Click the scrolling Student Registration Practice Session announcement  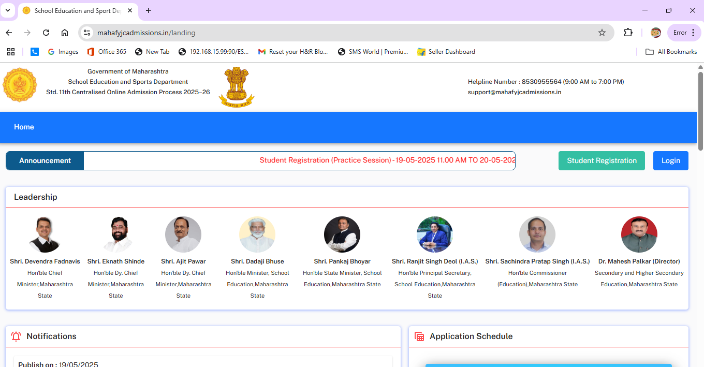[387, 160]
